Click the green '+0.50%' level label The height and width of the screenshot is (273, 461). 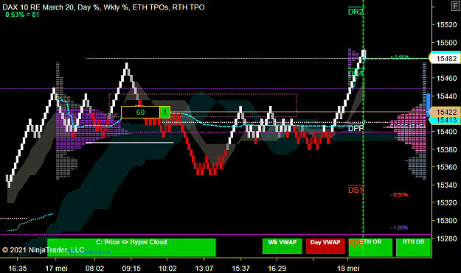tap(400, 57)
